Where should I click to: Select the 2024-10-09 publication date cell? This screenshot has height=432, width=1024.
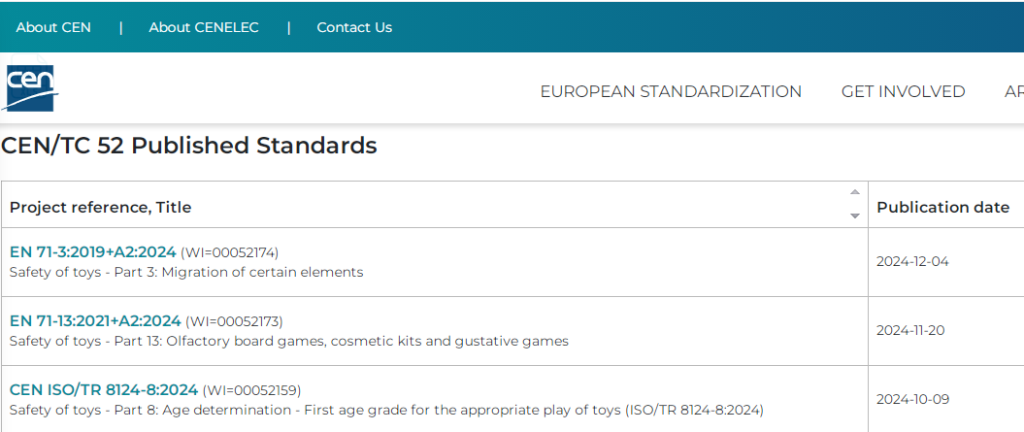click(912, 399)
